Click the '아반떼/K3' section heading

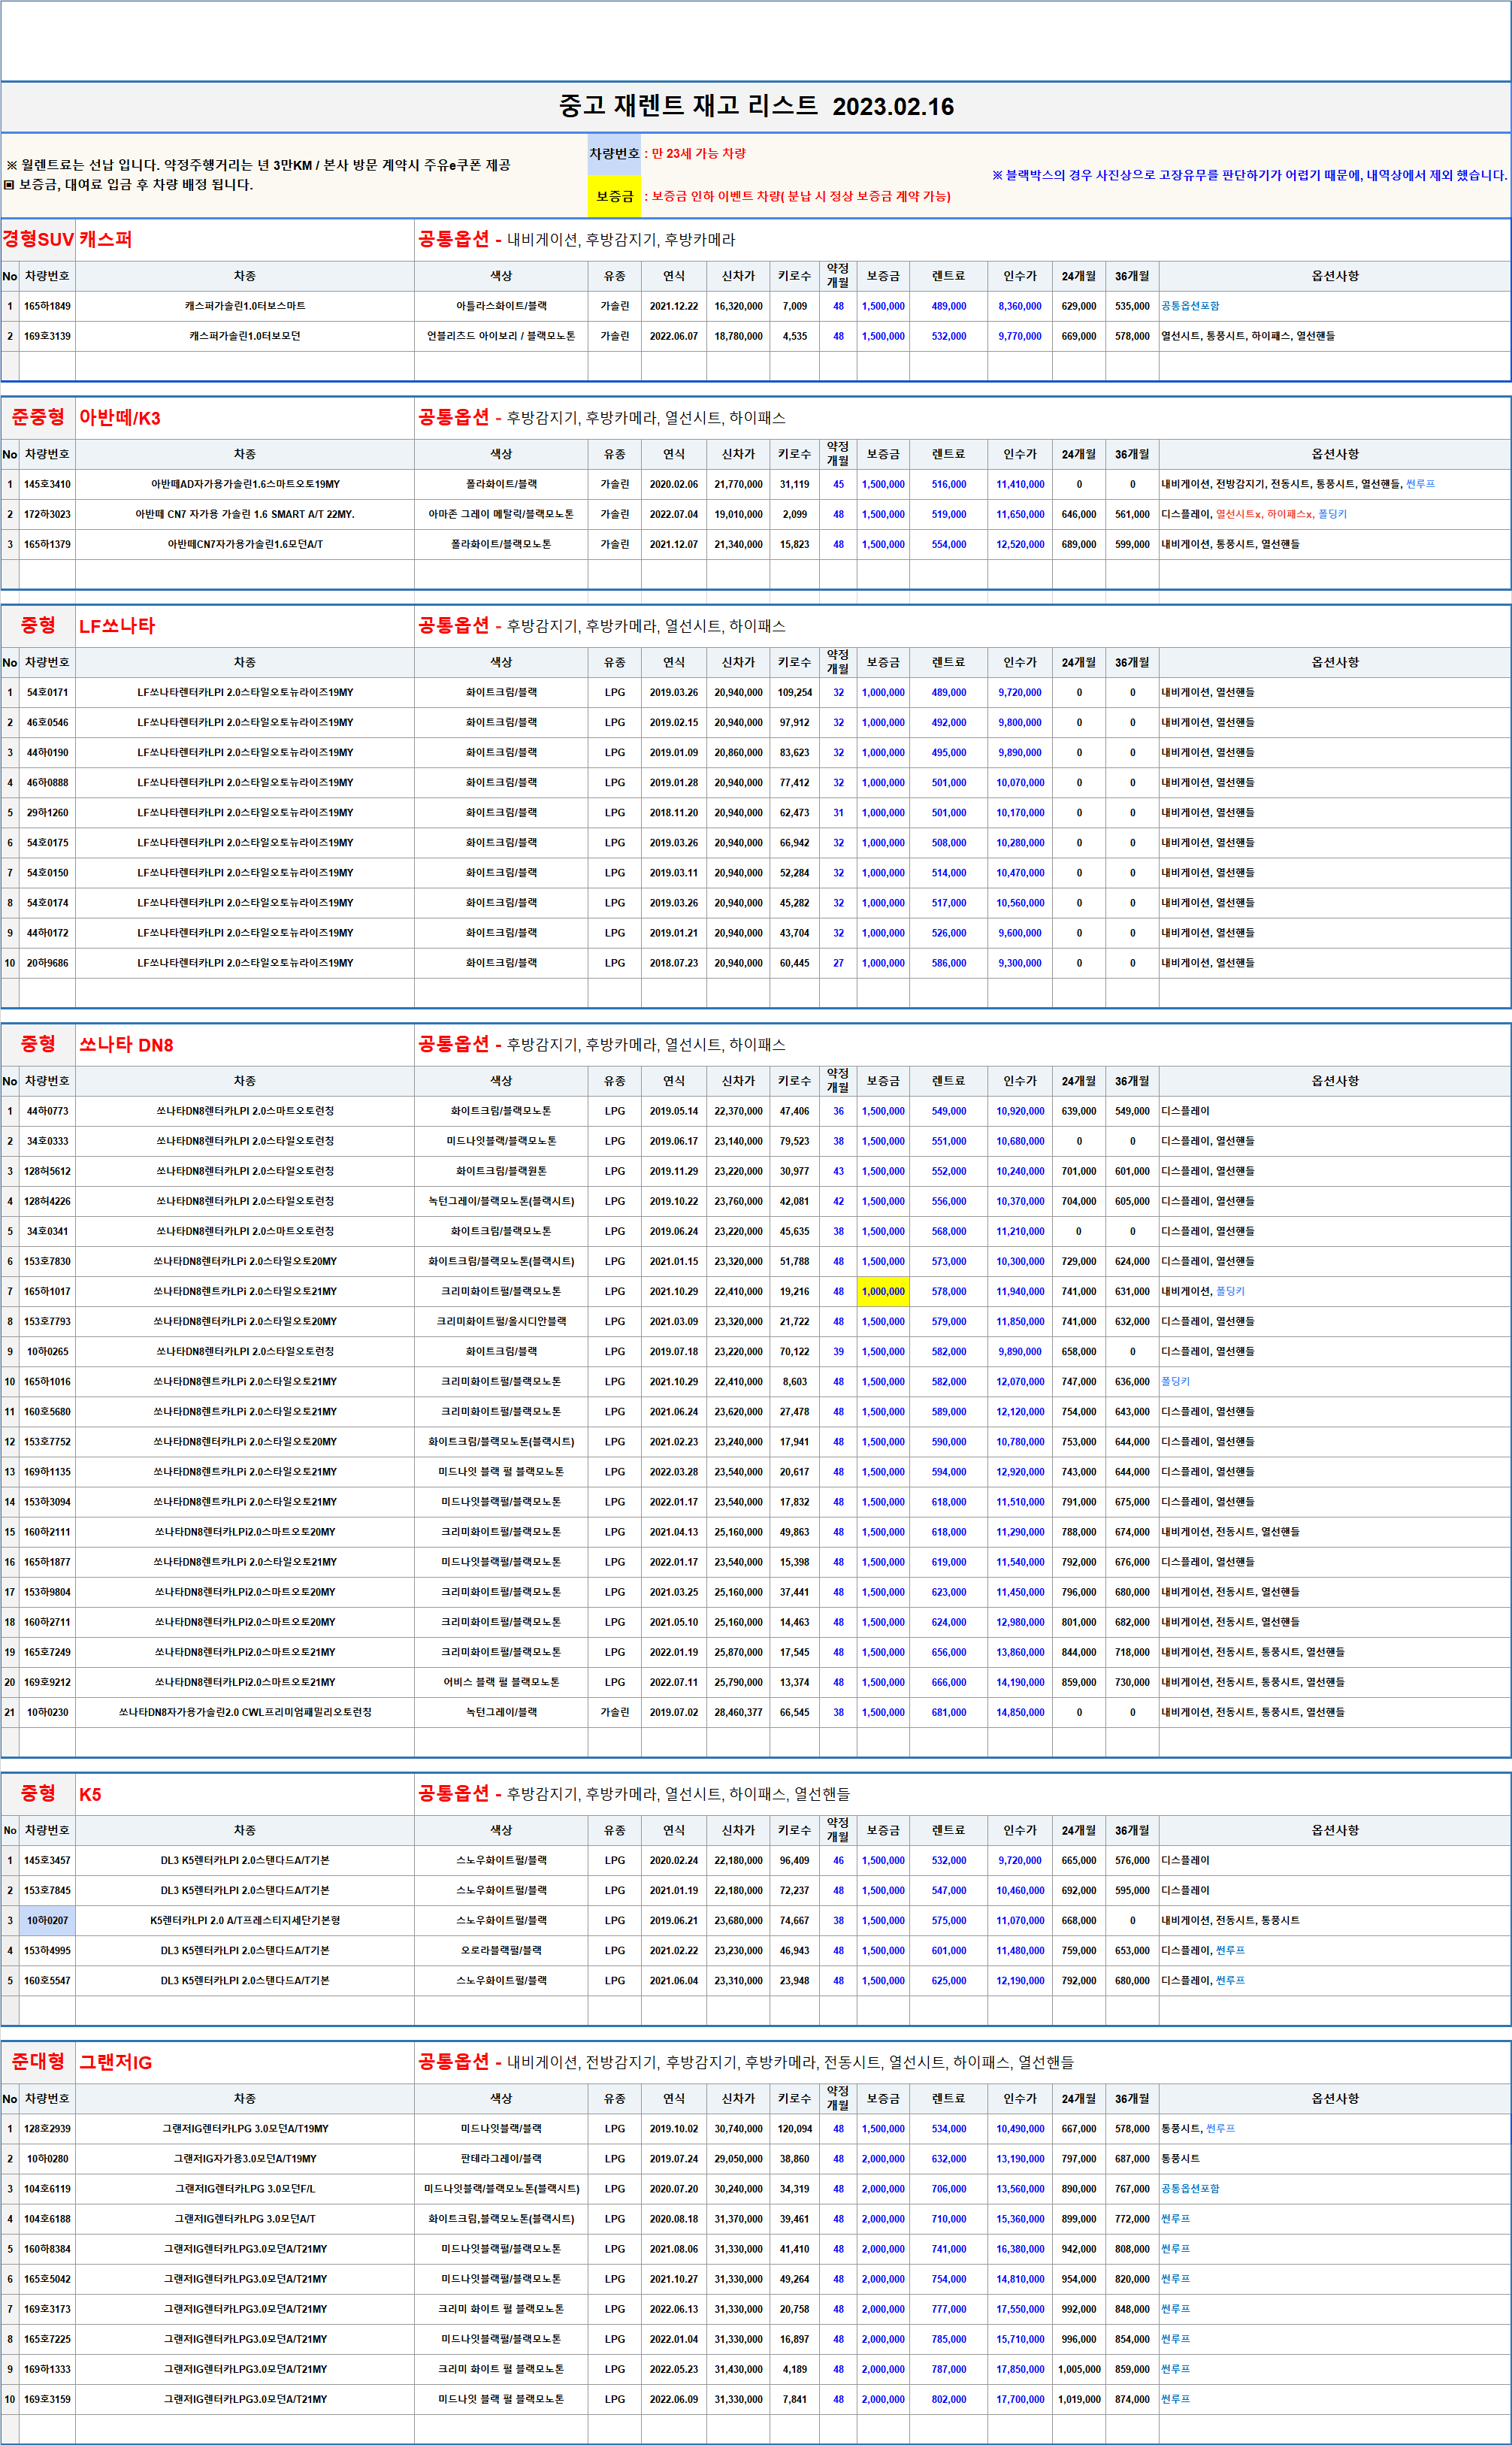pos(120,418)
